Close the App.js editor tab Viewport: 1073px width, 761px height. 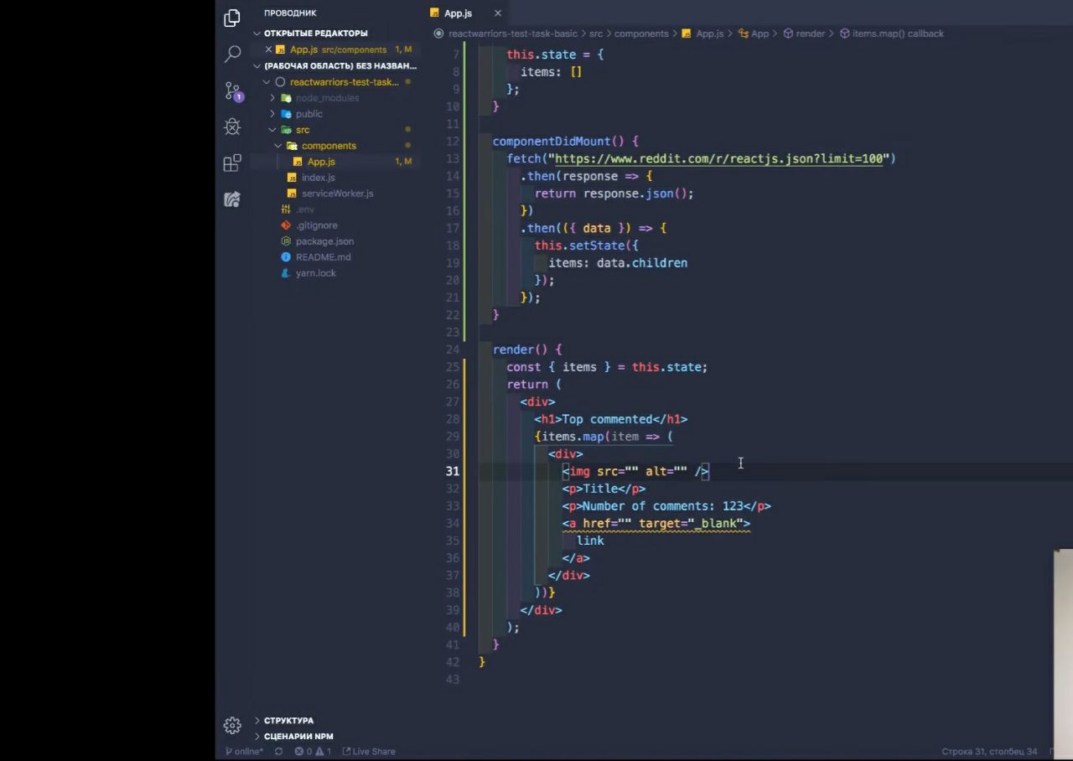point(498,13)
